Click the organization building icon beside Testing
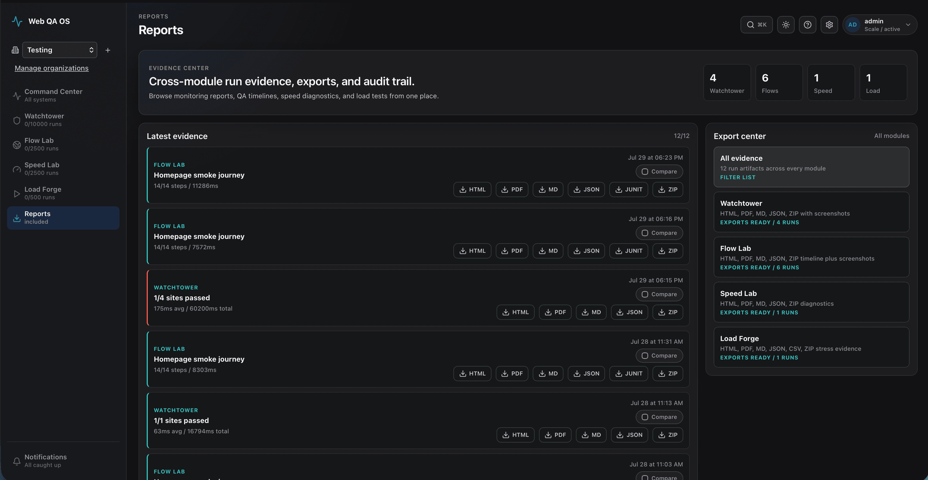 click(15, 50)
